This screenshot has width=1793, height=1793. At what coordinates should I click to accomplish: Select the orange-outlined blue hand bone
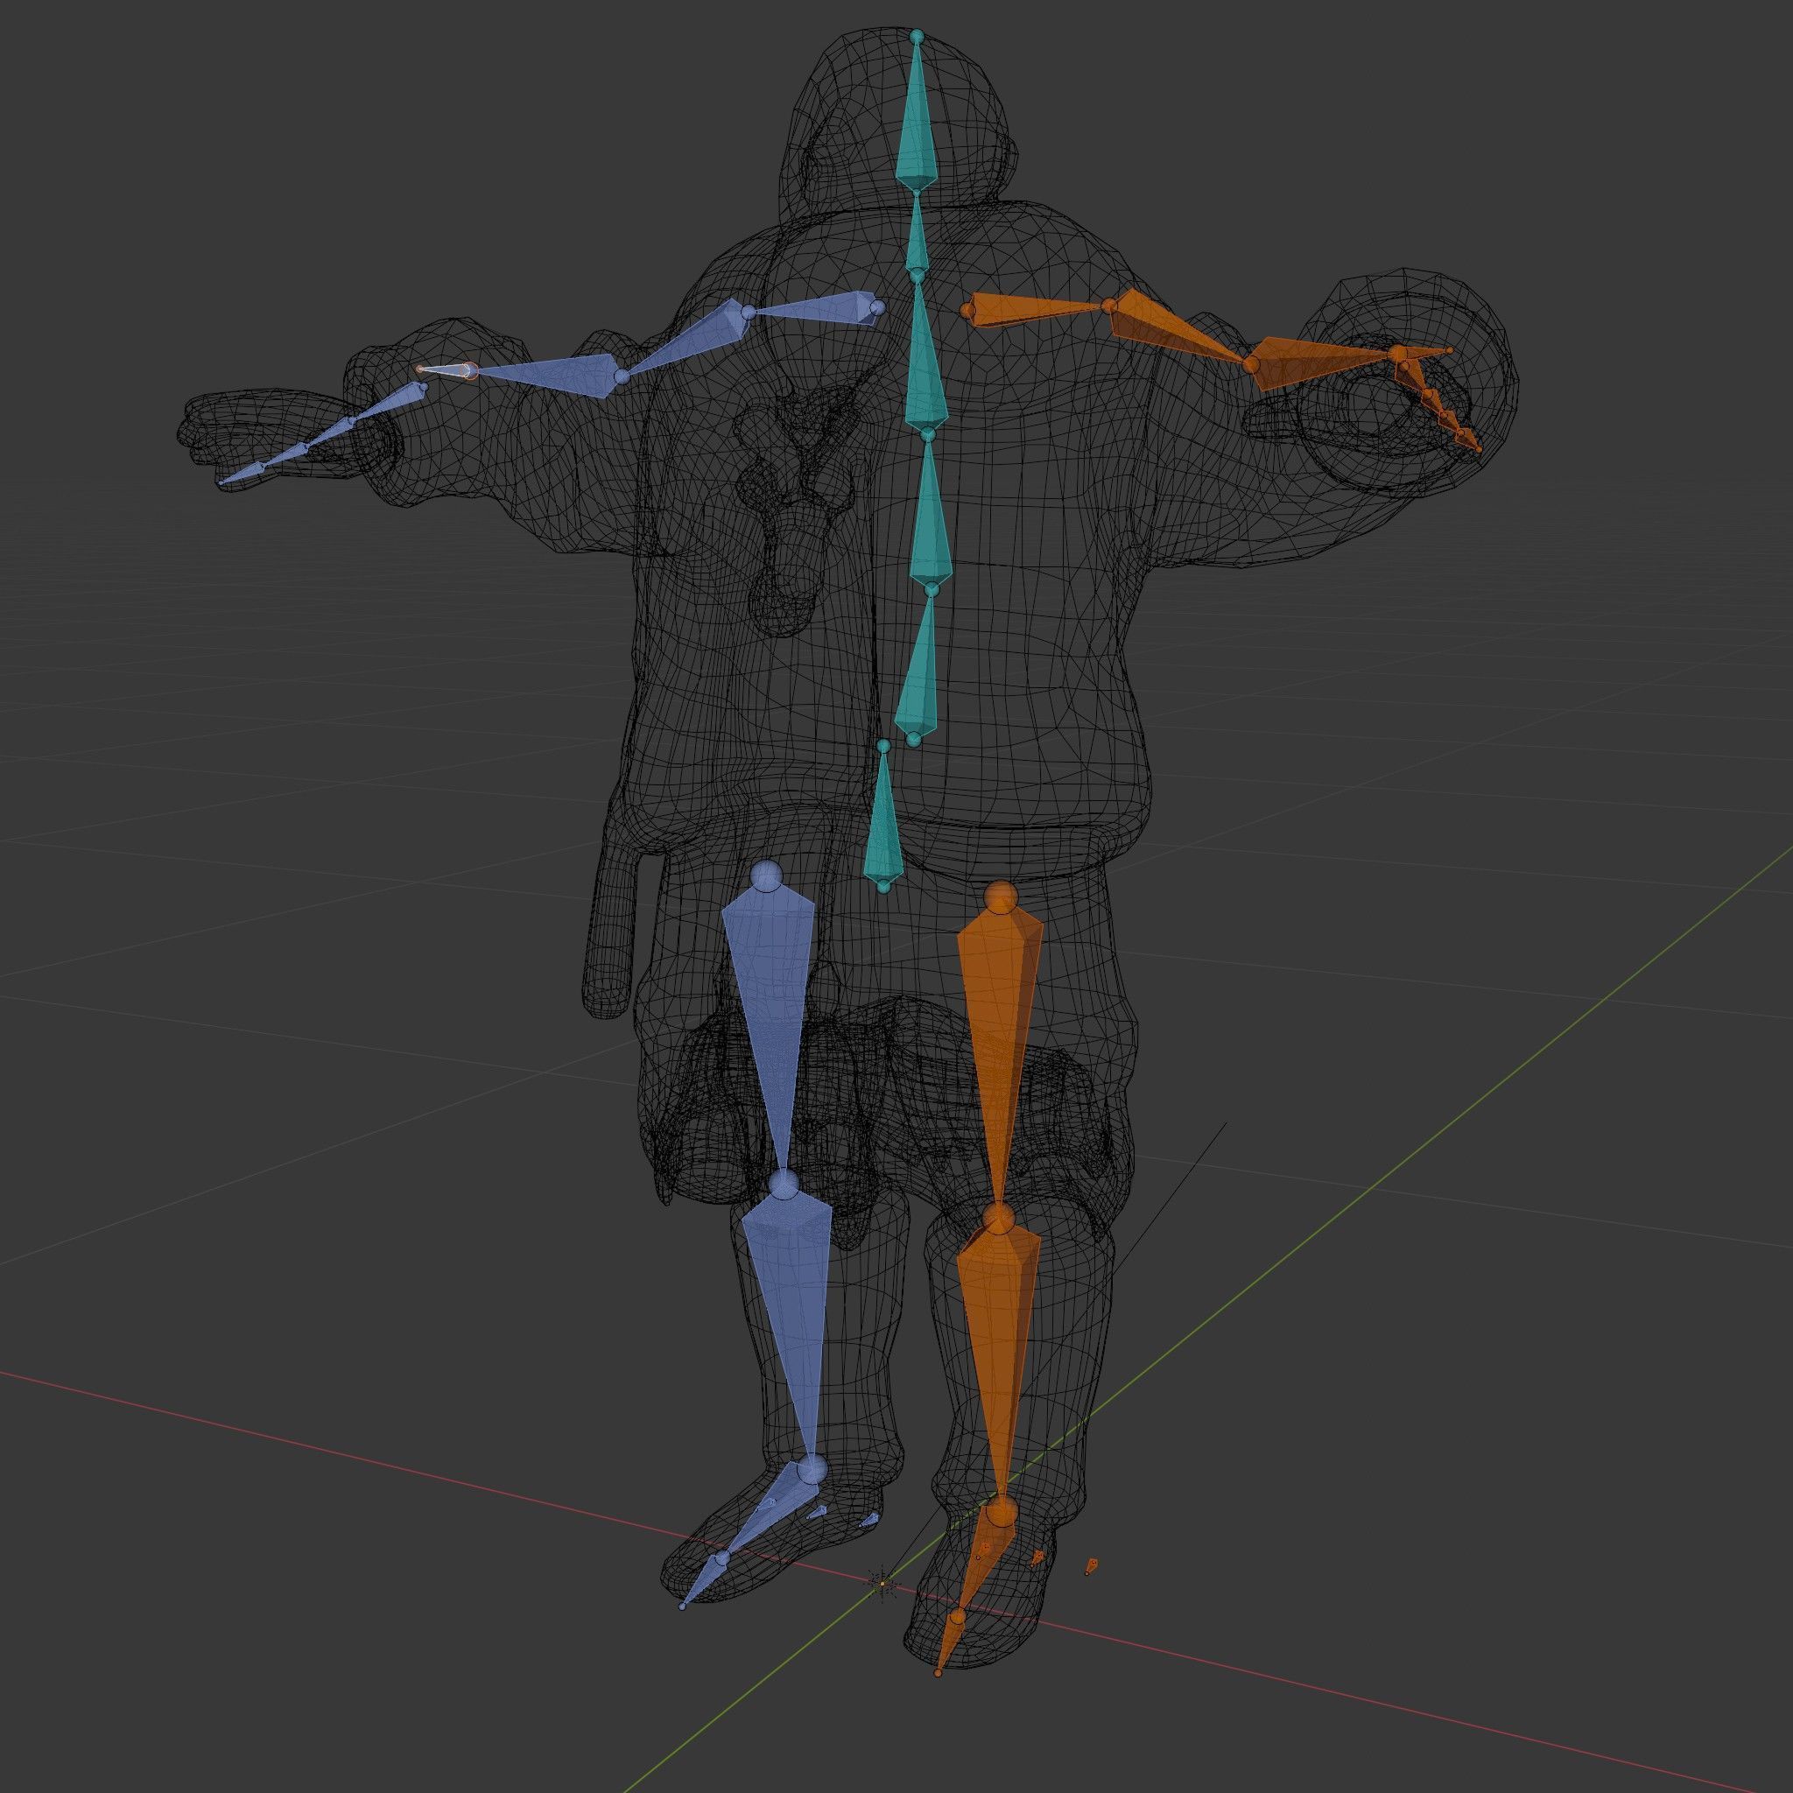point(446,371)
